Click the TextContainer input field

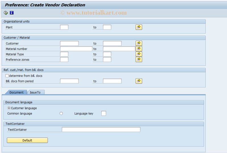tap(101, 129)
